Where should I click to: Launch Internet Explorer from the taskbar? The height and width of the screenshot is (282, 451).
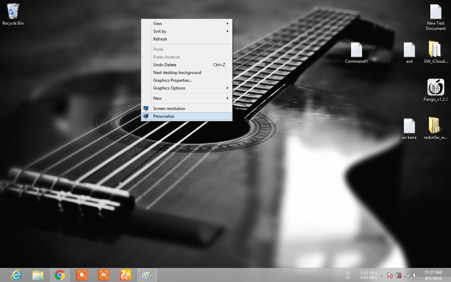[16, 275]
